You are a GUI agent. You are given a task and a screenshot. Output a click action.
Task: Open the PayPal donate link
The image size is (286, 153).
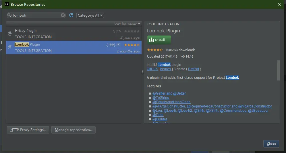193,69
